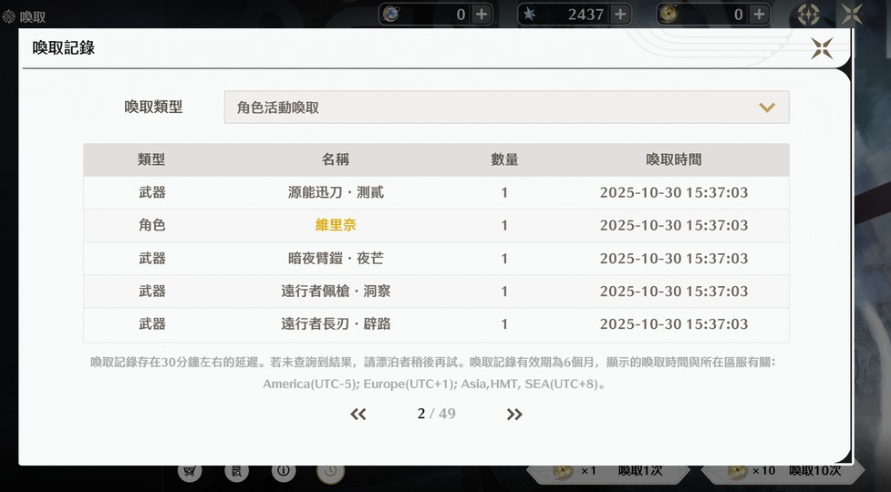
Task: Select the 維里奈 character record
Action: pos(336,225)
